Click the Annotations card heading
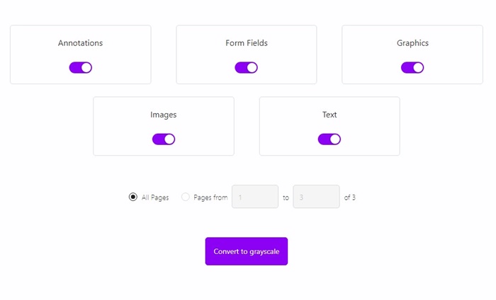Viewport: 496px width, 300px height. 80,43
